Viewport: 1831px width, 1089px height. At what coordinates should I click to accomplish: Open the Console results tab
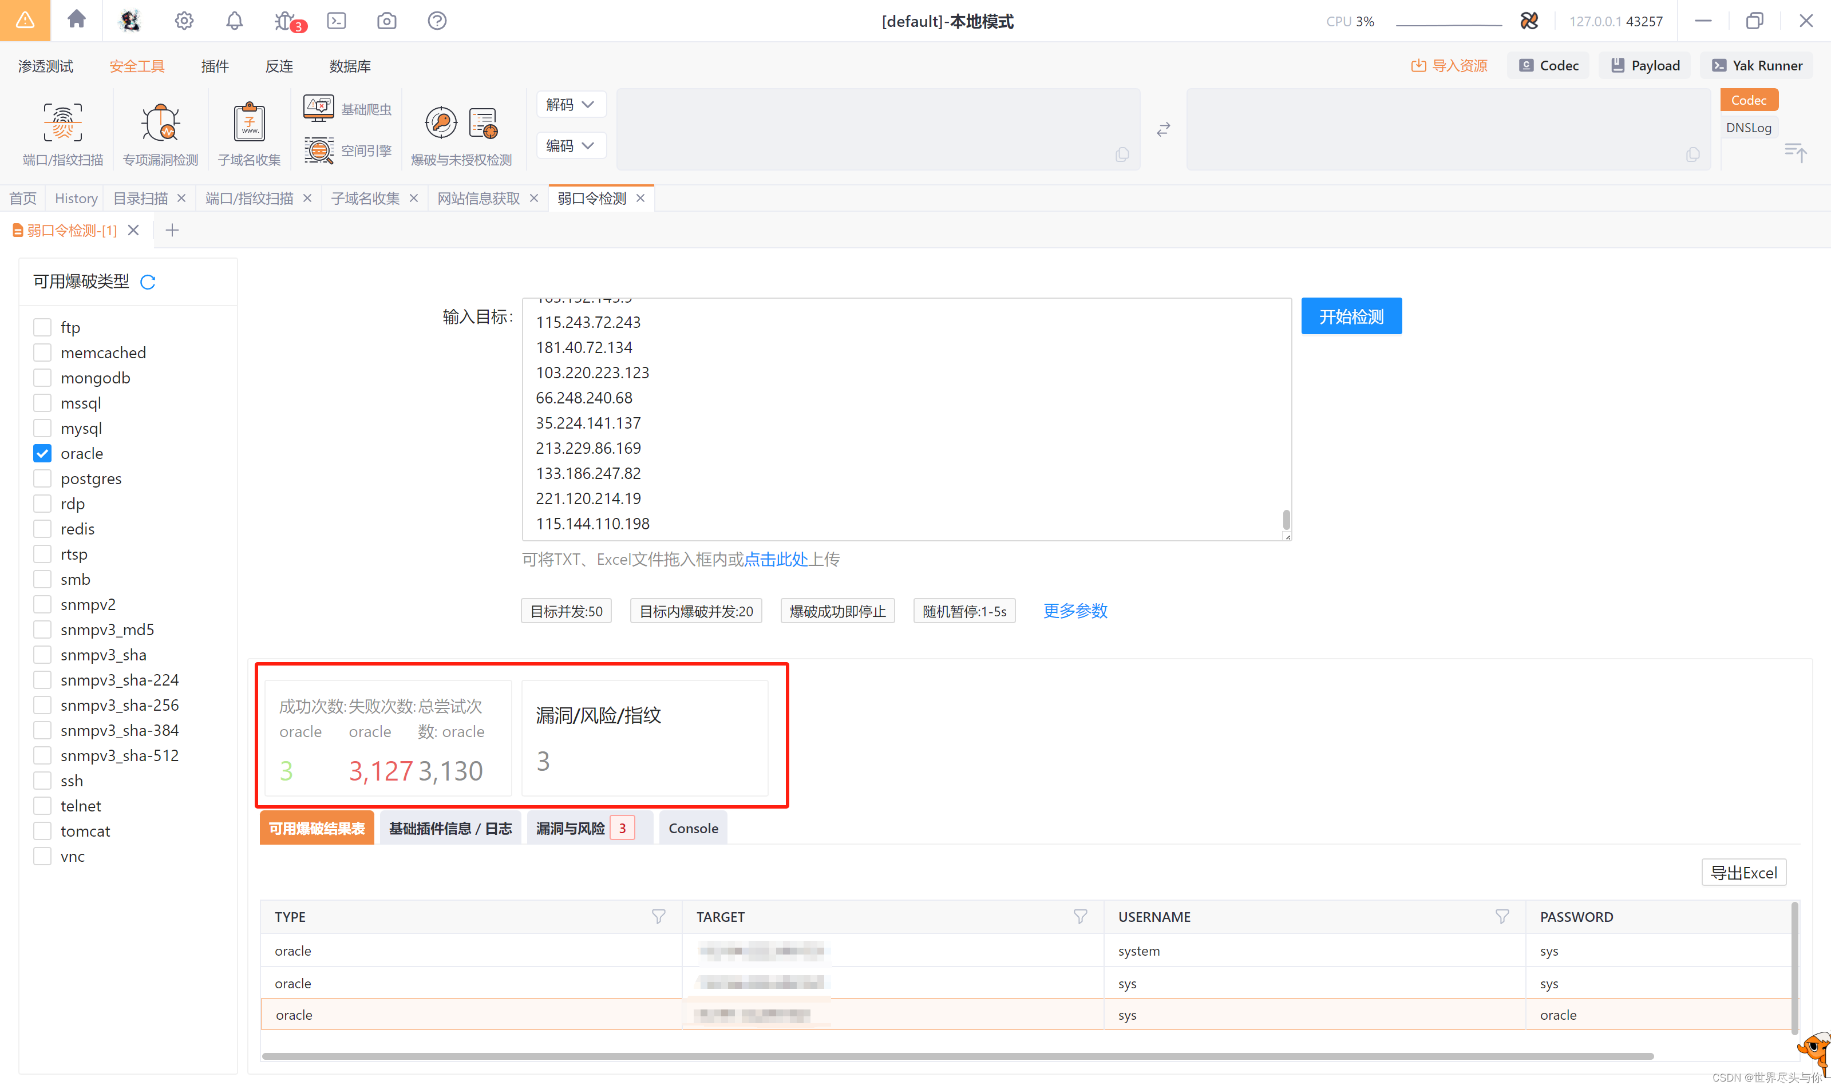(x=693, y=827)
